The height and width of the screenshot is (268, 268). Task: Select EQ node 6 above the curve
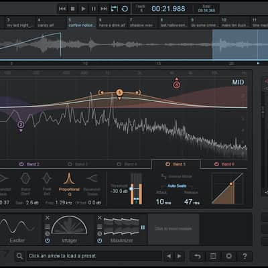pos(177,85)
